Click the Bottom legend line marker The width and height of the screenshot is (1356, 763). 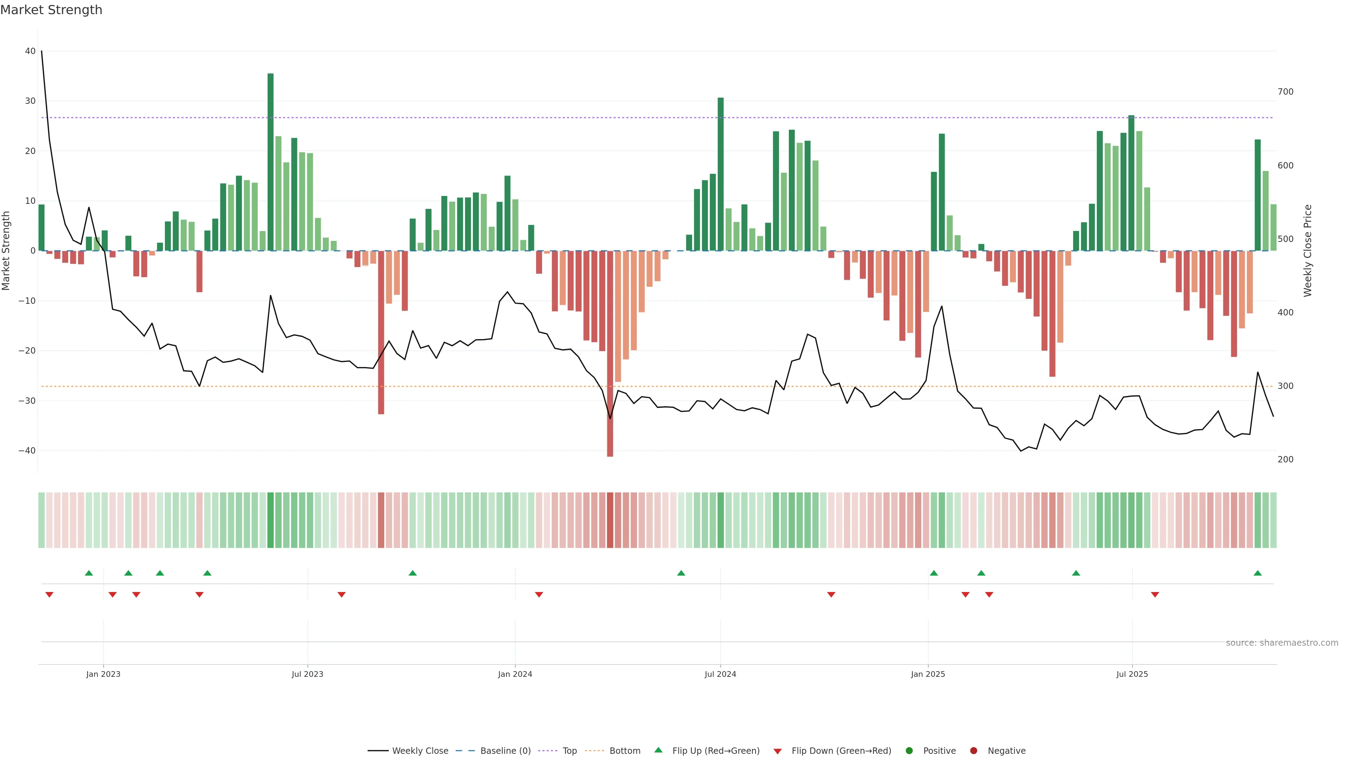[594, 751]
